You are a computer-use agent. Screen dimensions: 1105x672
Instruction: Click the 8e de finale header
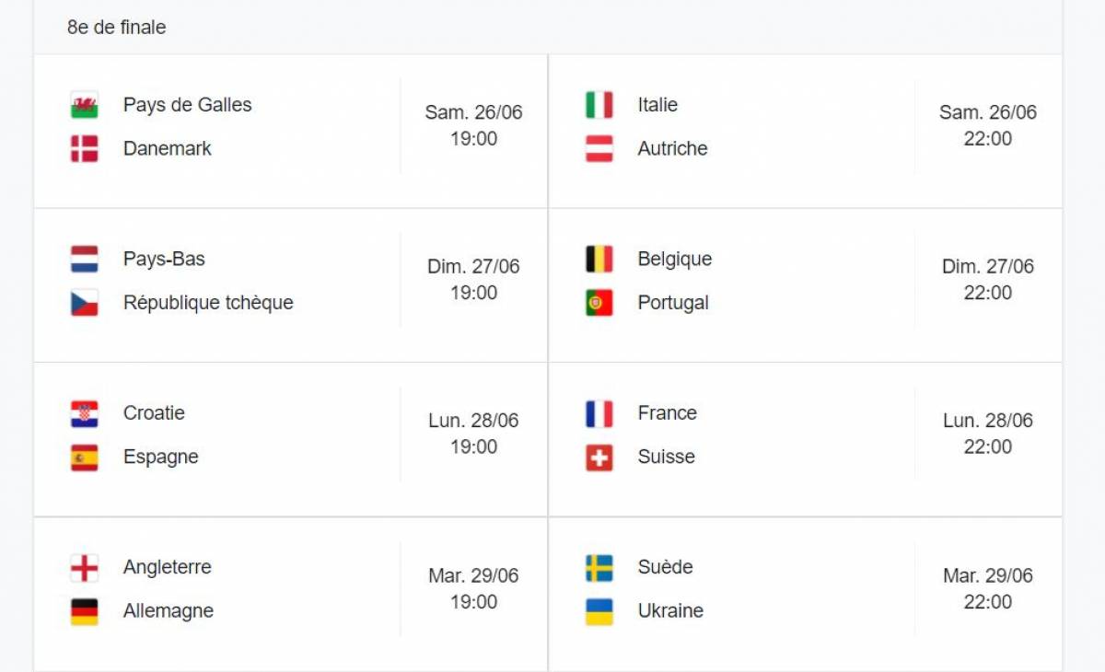(x=117, y=28)
